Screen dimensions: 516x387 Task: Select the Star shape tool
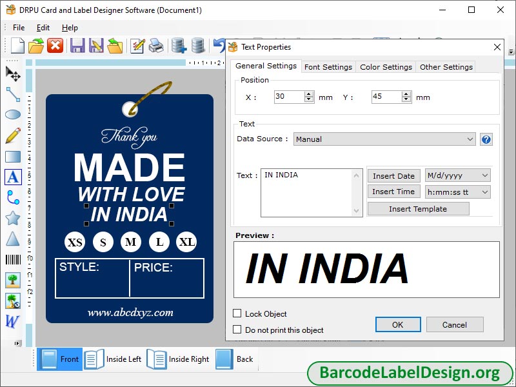[13, 218]
